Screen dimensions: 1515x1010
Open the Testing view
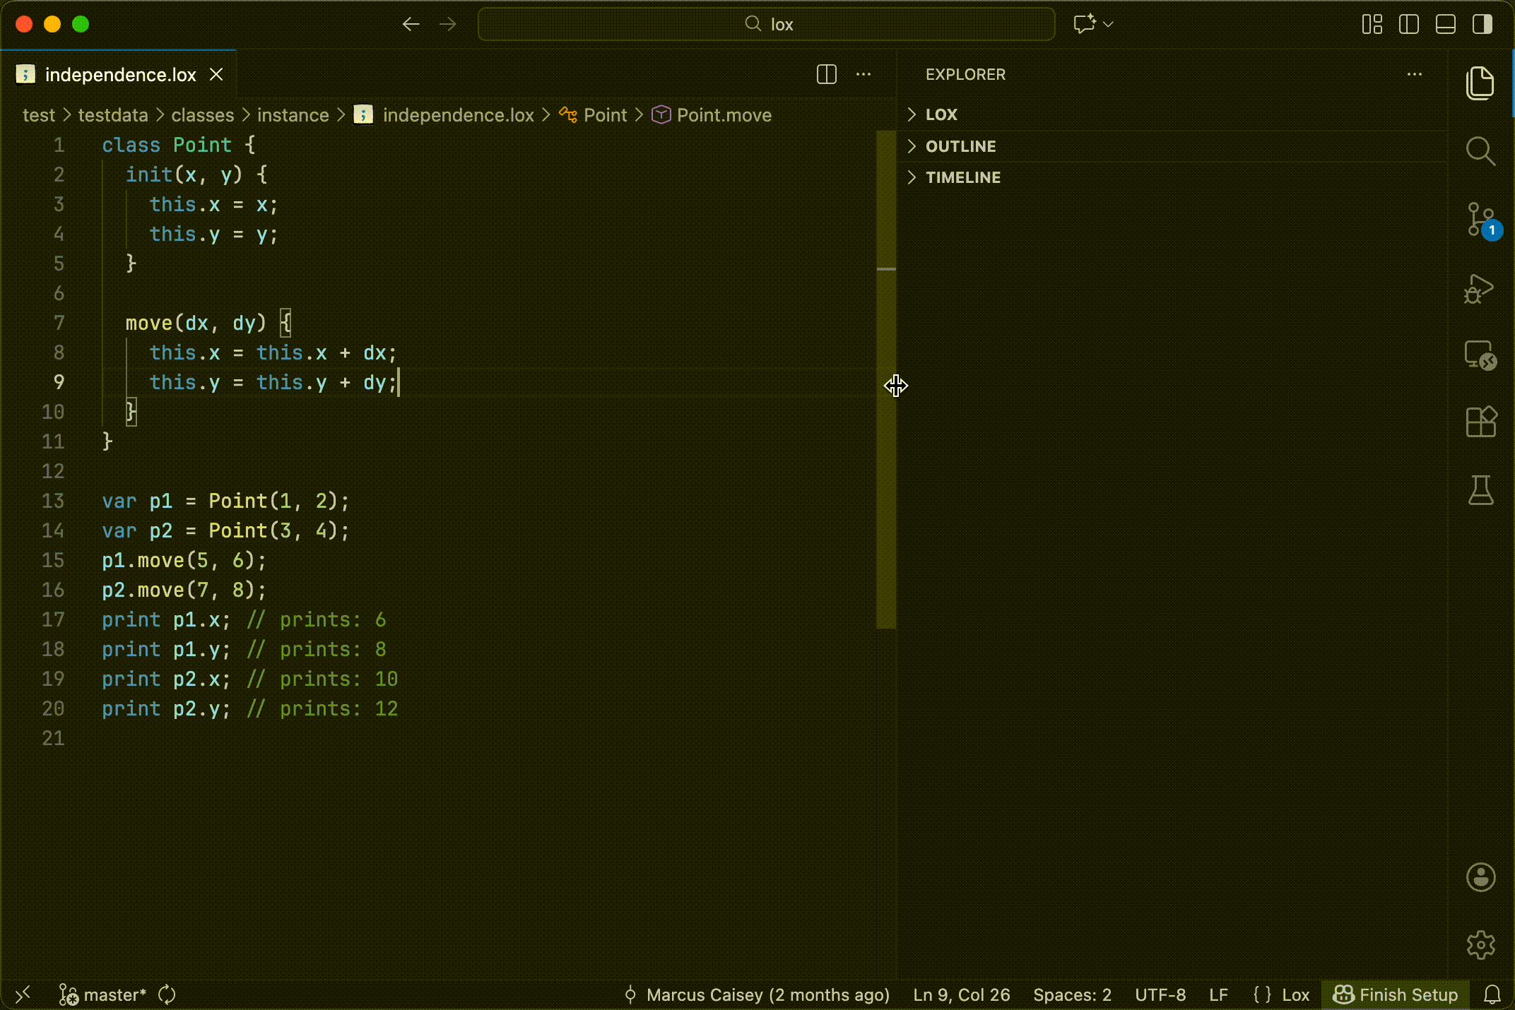click(1481, 490)
